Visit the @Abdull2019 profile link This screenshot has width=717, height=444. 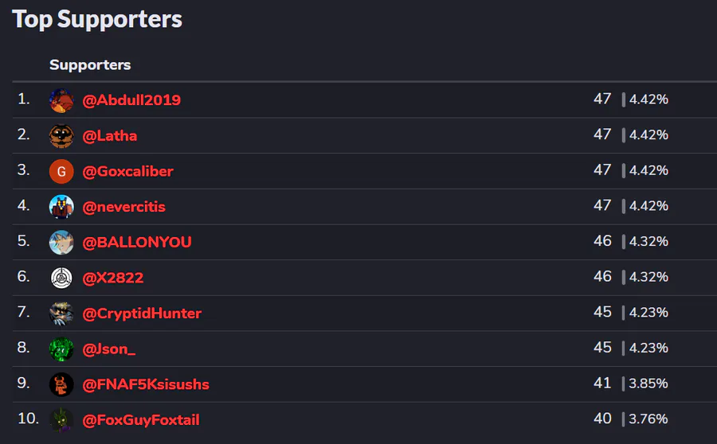pos(131,100)
